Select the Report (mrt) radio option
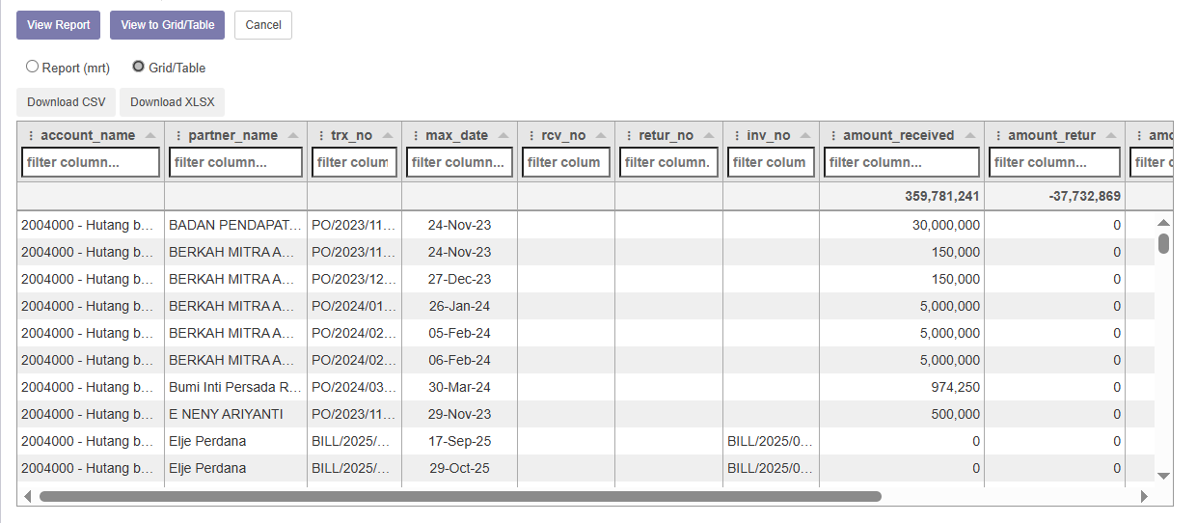This screenshot has height=523, width=1197. coord(33,68)
